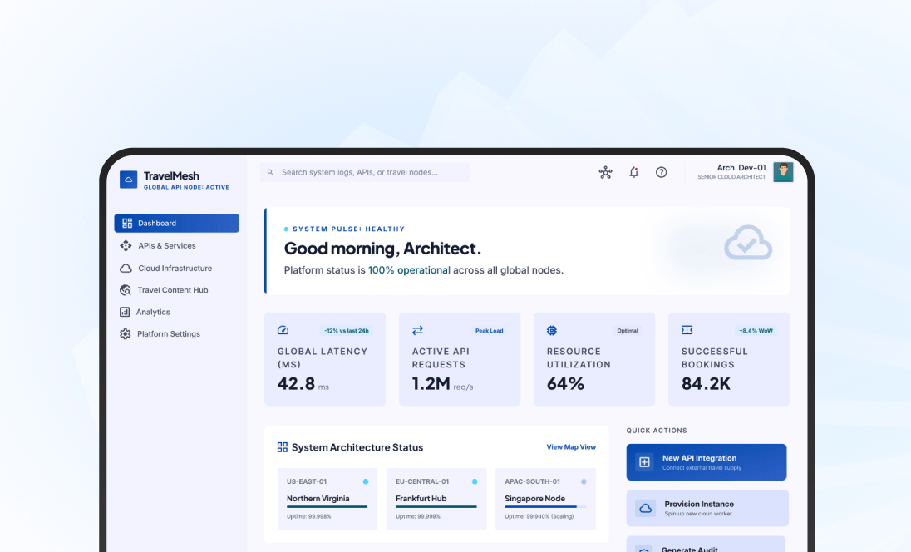Image resolution: width=911 pixels, height=552 pixels.
Task: Click the 100% operational status link
Action: [409, 270]
